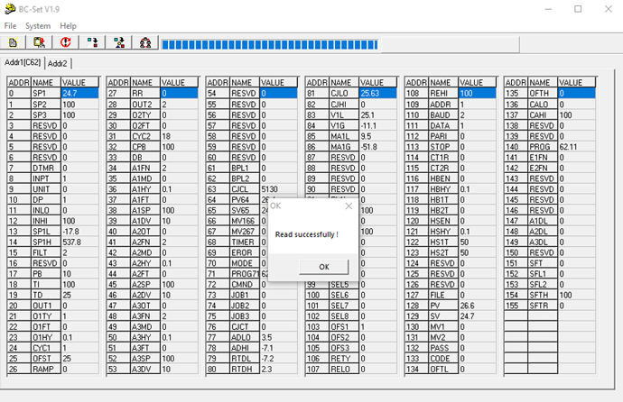Click the BC-Set application icon in title bar

pyautogui.click(x=10, y=9)
